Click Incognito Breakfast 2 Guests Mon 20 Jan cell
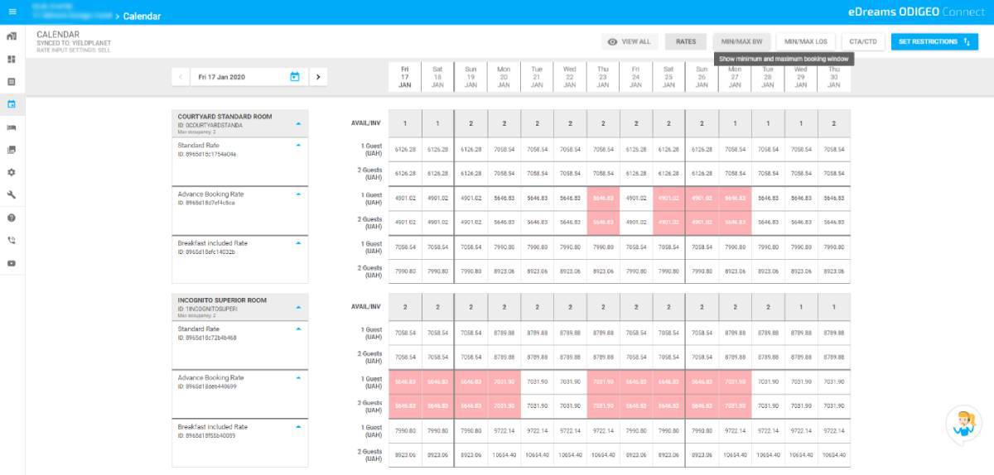Viewport: 994px width, 475px height. 504,455
